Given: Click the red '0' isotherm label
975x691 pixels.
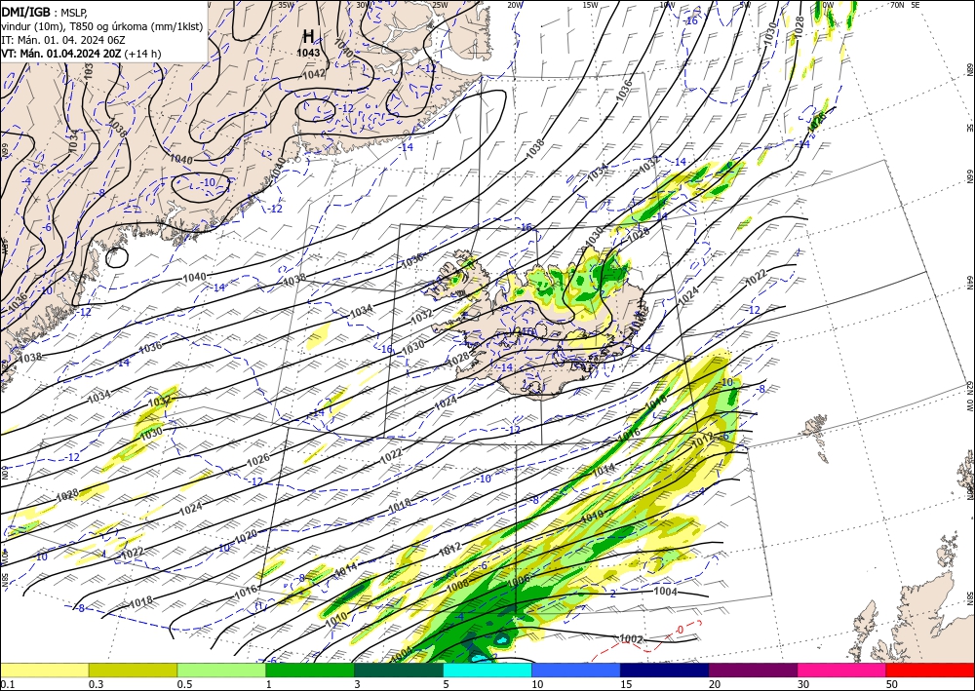Looking at the screenshot, I should (x=680, y=630).
